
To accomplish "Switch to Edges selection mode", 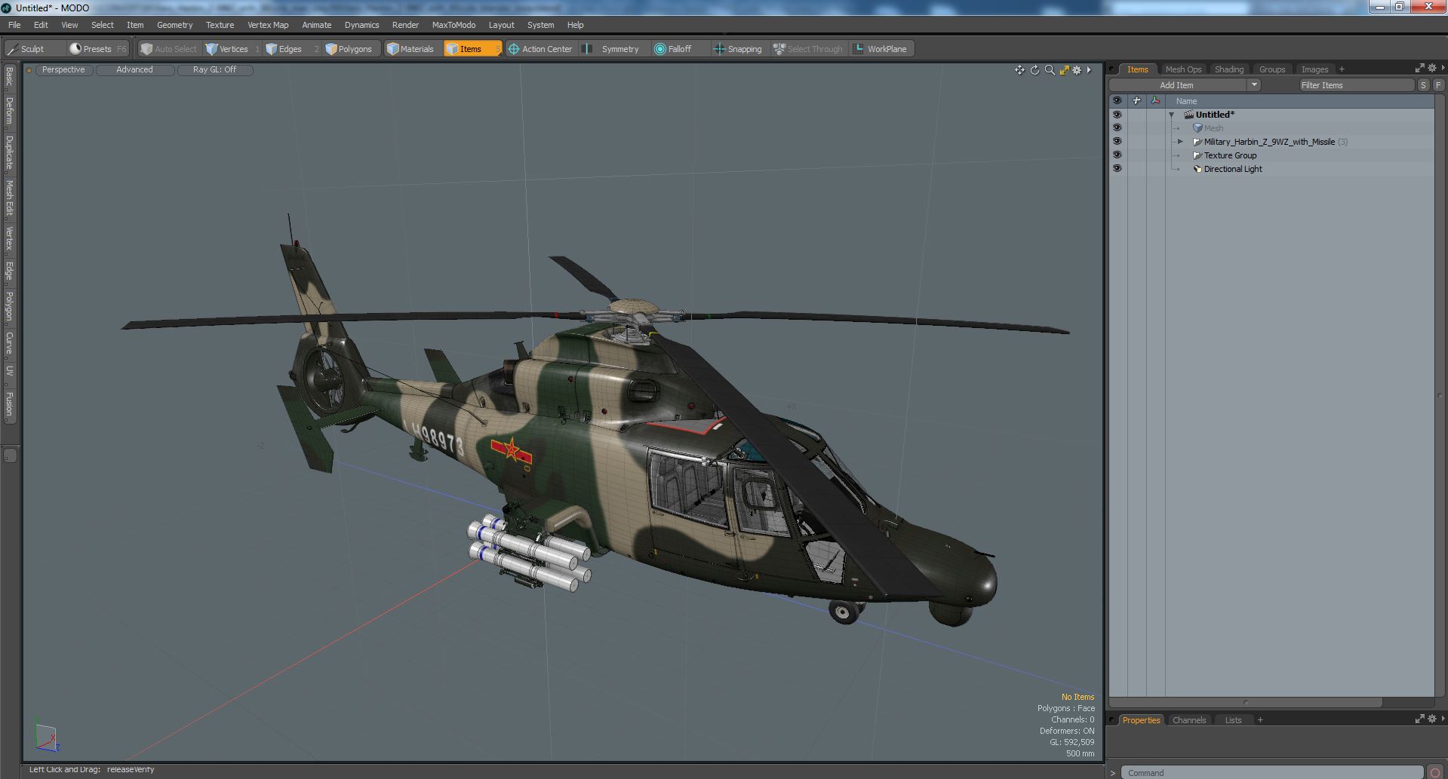I will click(x=291, y=49).
